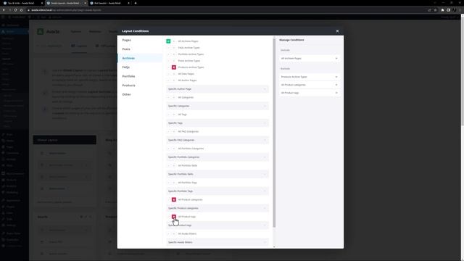Click exclude icon for All Date Pages
Screen dimensions: 464x261
(x=174, y=74)
